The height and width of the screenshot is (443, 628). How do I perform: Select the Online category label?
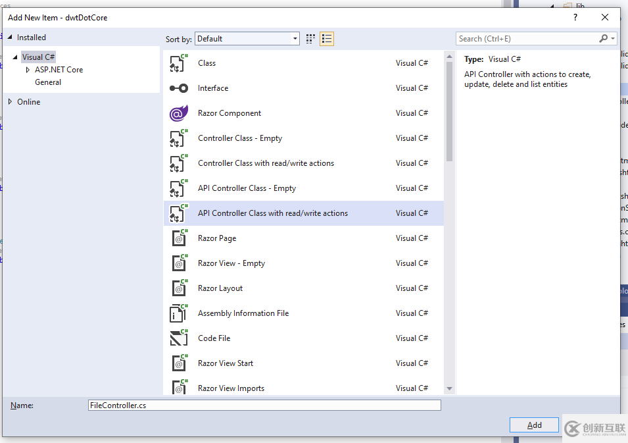(x=29, y=102)
